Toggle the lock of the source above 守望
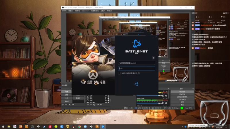Screen dimensions: 230x129 (x=108, y=98)
